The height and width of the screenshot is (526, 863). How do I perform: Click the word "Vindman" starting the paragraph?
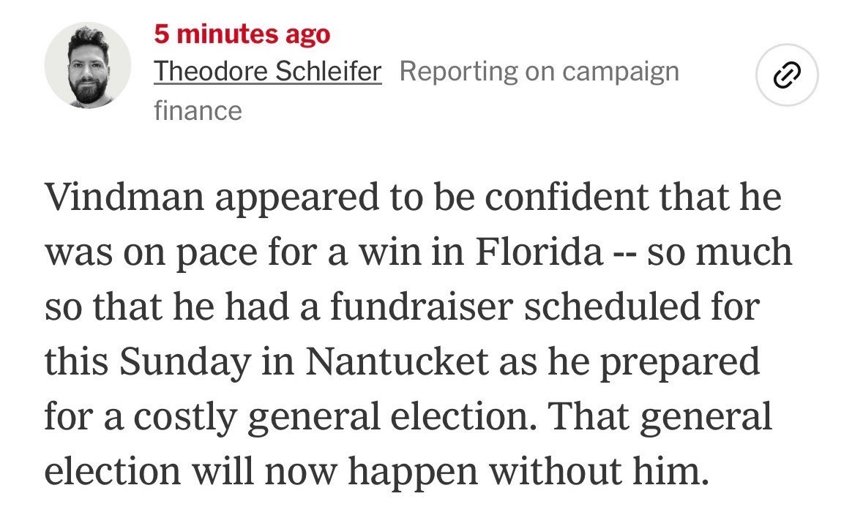click(x=124, y=196)
